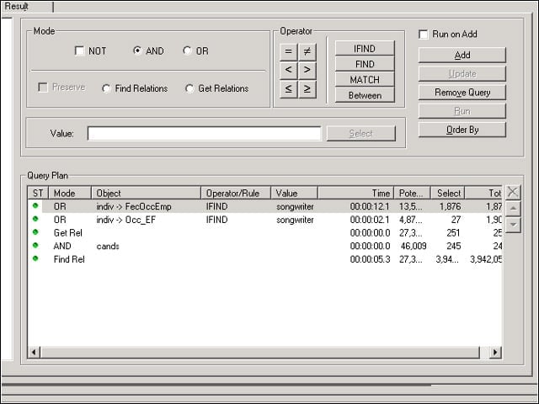Select the 'Find Rel' row
This screenshot has width=539, height=404.
(x=264, y=259)
